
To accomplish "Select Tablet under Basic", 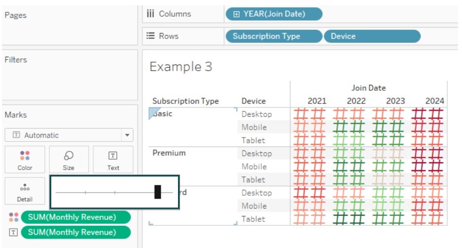I will (253, 140).
